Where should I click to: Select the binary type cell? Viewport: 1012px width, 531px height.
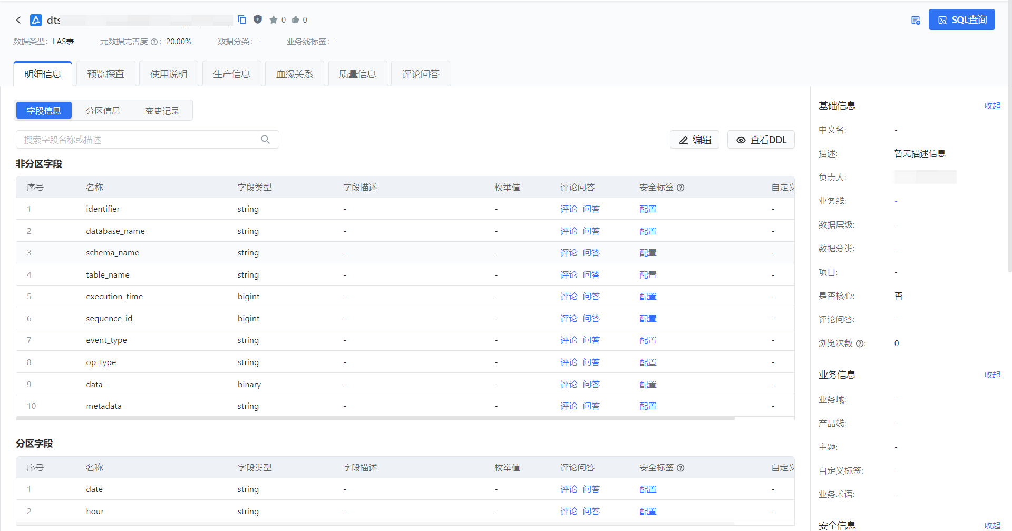point(249,385)
